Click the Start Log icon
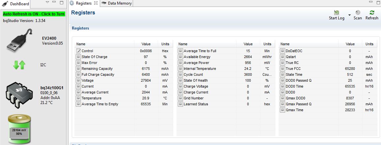The width and height of the screenshot is (381, 145). click(x=337, y=12)
